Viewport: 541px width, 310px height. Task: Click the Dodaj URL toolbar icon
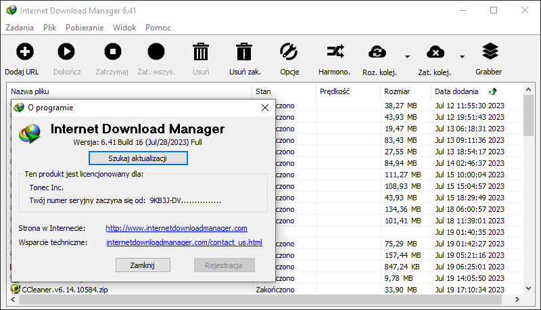(25, 52)
